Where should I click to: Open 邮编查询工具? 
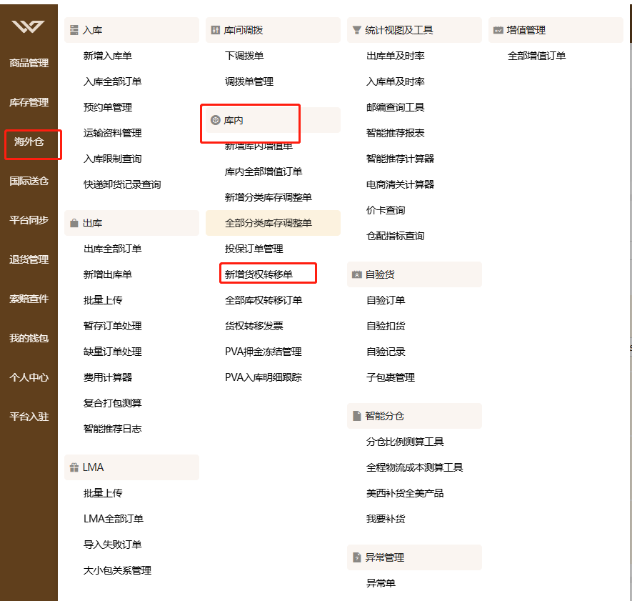coord(396,107)
